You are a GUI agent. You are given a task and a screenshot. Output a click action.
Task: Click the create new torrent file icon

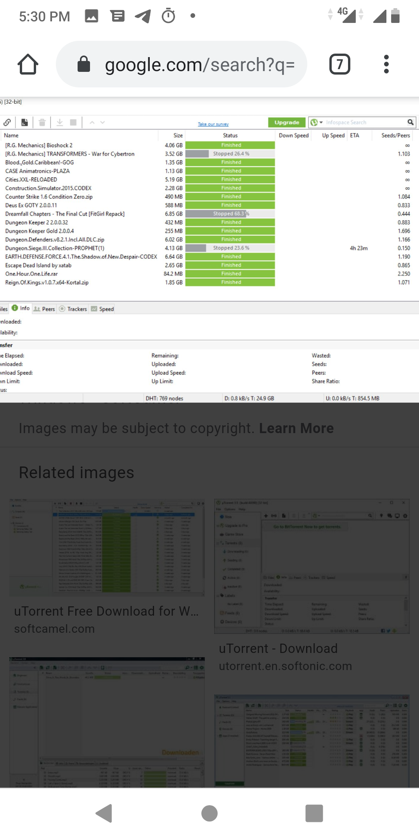(24, 122)
